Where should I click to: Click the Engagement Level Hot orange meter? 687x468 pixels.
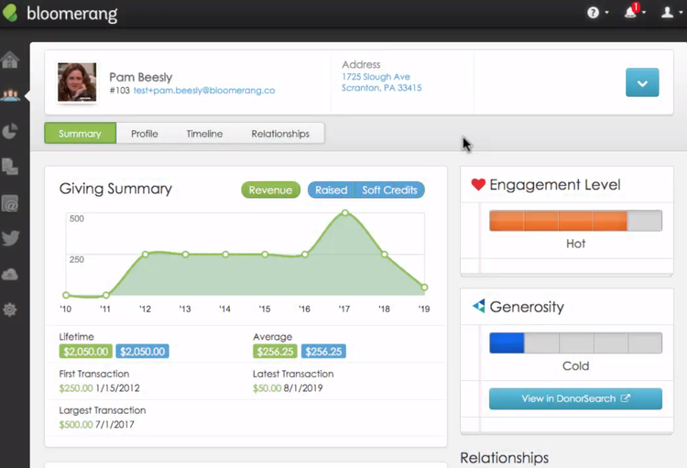pyautogui.click(x=575, y=221)
